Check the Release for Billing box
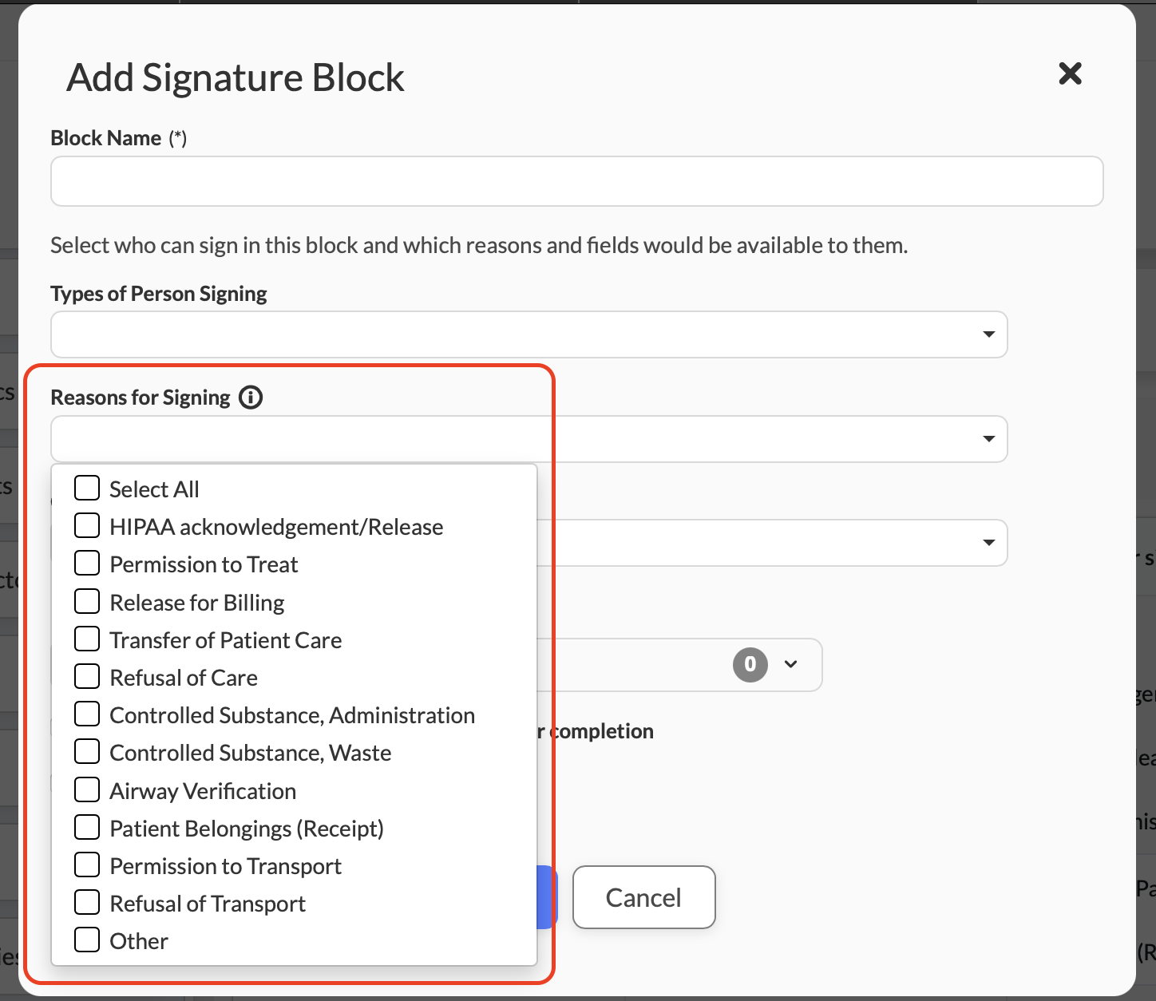 (x=87, y=602)
